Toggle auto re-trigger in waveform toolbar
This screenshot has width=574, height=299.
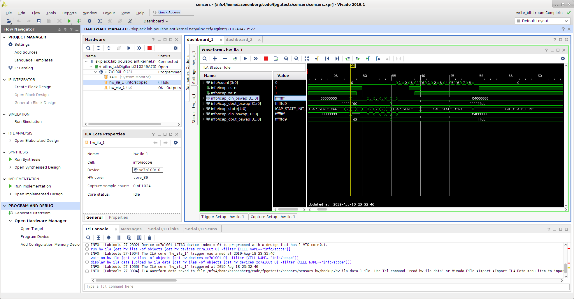pos(235,59)
